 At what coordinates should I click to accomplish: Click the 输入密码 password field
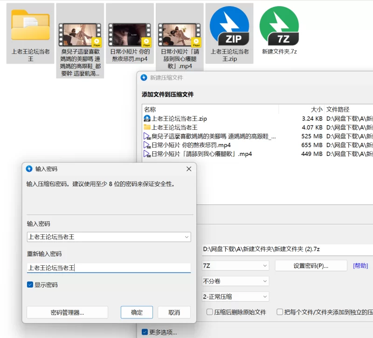pyautogui.click(x=109, y=237)
